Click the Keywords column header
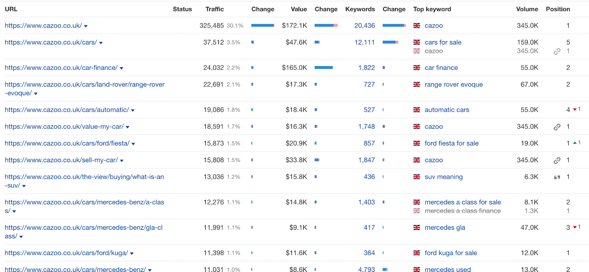 360,9
